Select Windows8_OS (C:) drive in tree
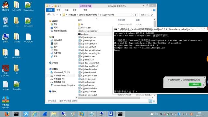 click(x=62, y=72)
